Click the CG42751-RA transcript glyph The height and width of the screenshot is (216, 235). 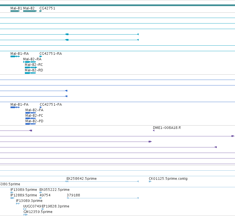point(41,56)
